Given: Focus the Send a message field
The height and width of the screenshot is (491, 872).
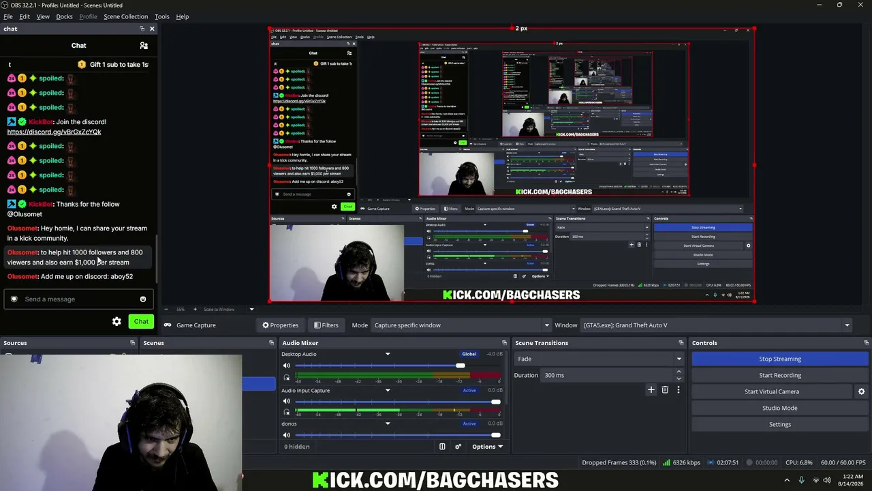Looking at the screenshot, I should pos(78,299).
